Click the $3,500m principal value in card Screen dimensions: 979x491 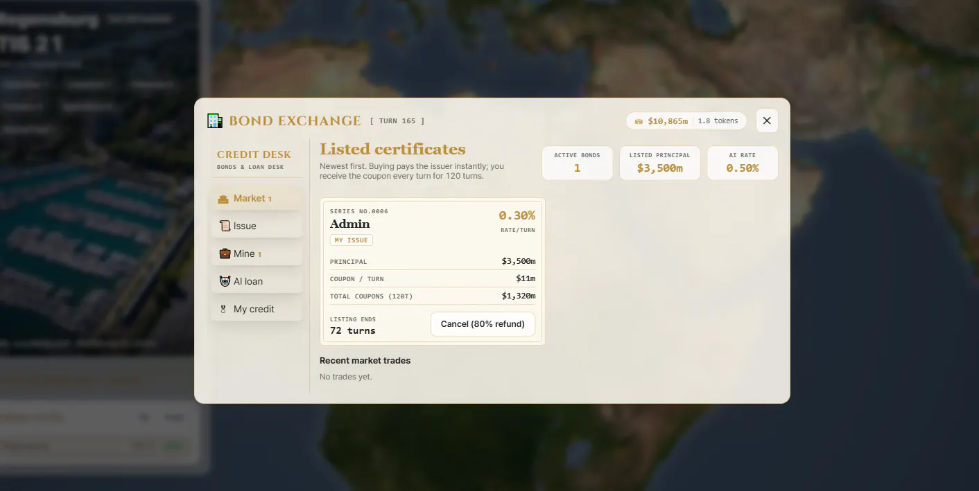(x=519, y=261)
